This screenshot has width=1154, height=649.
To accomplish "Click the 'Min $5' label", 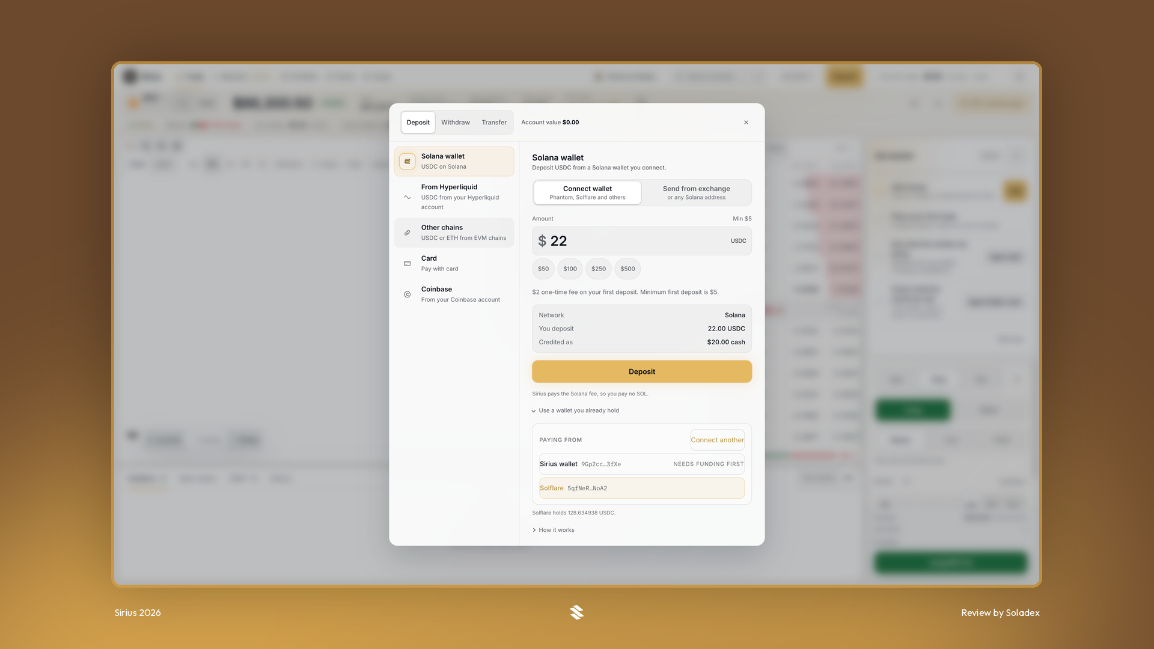I will click(742, 219).
